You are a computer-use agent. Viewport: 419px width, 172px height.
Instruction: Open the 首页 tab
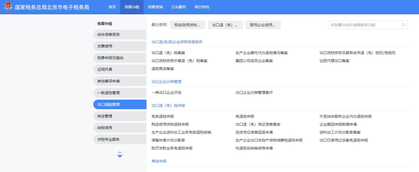(112, 7)
